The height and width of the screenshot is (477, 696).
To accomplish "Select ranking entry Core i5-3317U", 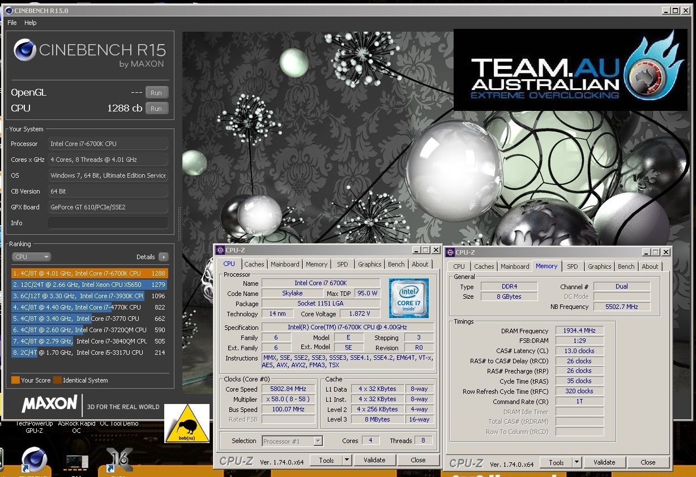I will click(x=89, y=353).
